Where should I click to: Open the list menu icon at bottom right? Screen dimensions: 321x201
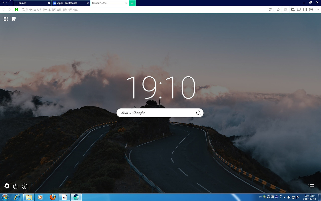click(x=311, y=186)
